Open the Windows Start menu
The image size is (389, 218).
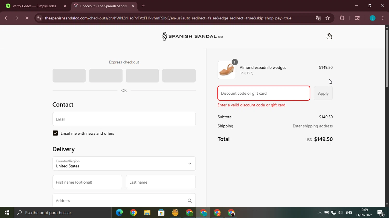(x=7, y=213)
